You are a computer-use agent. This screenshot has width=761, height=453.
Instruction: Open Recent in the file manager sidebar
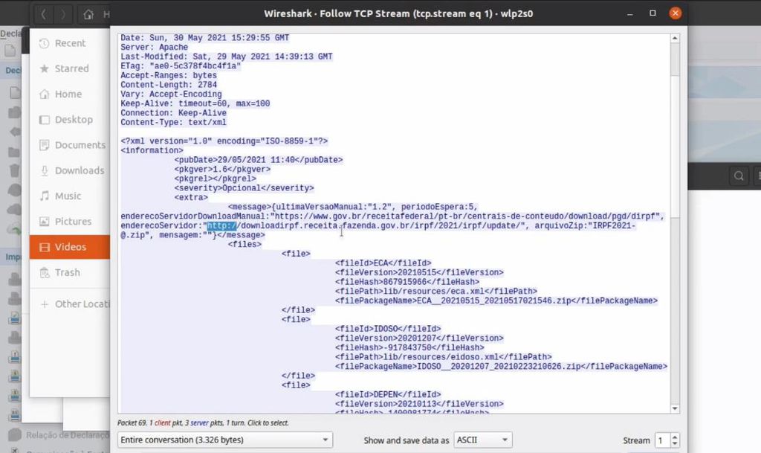tap(70, 43)
